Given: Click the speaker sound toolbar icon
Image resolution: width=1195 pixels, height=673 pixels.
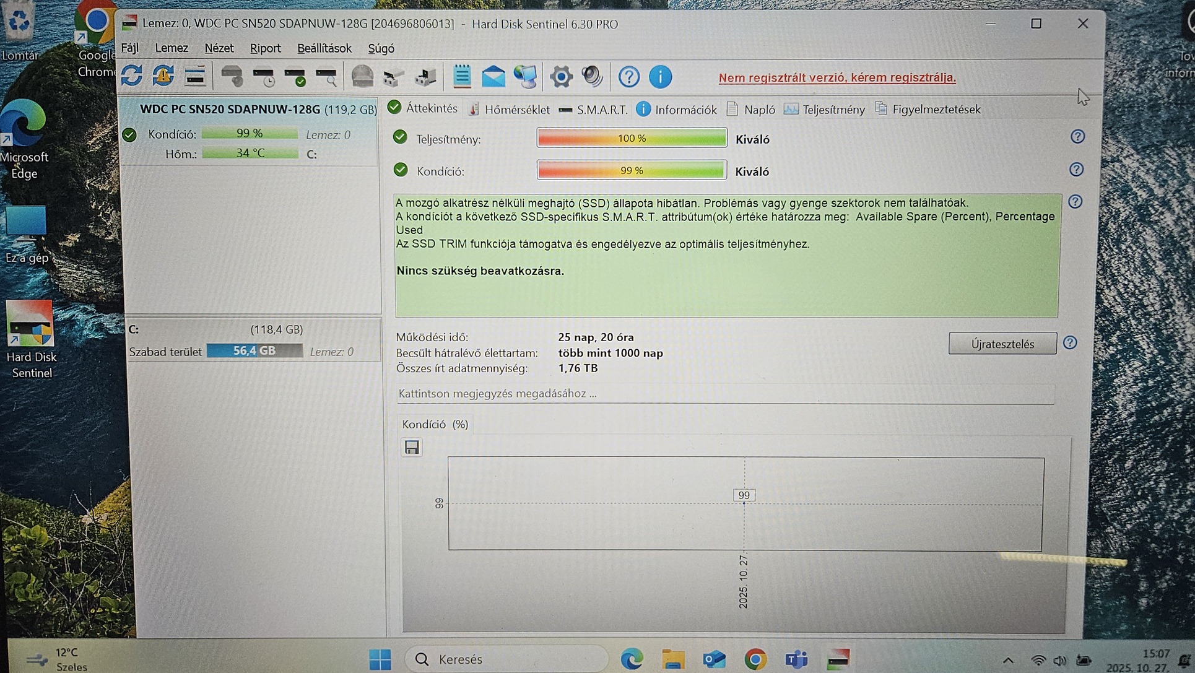Looking at the screenshot, I should (593, 77).
